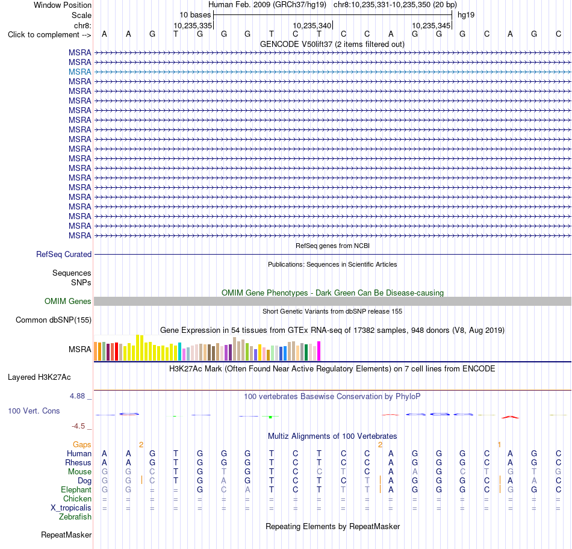This screenshot has width=572, height=549.
Task: Click the 'hg19' label beside scale bar
Action: tap(466, 15)
